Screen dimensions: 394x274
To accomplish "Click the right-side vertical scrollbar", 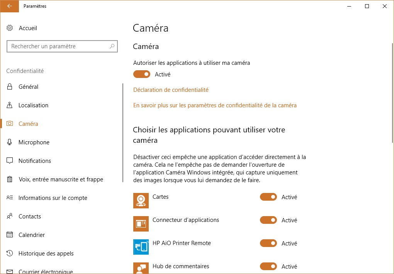I will (x=392, y=93).
